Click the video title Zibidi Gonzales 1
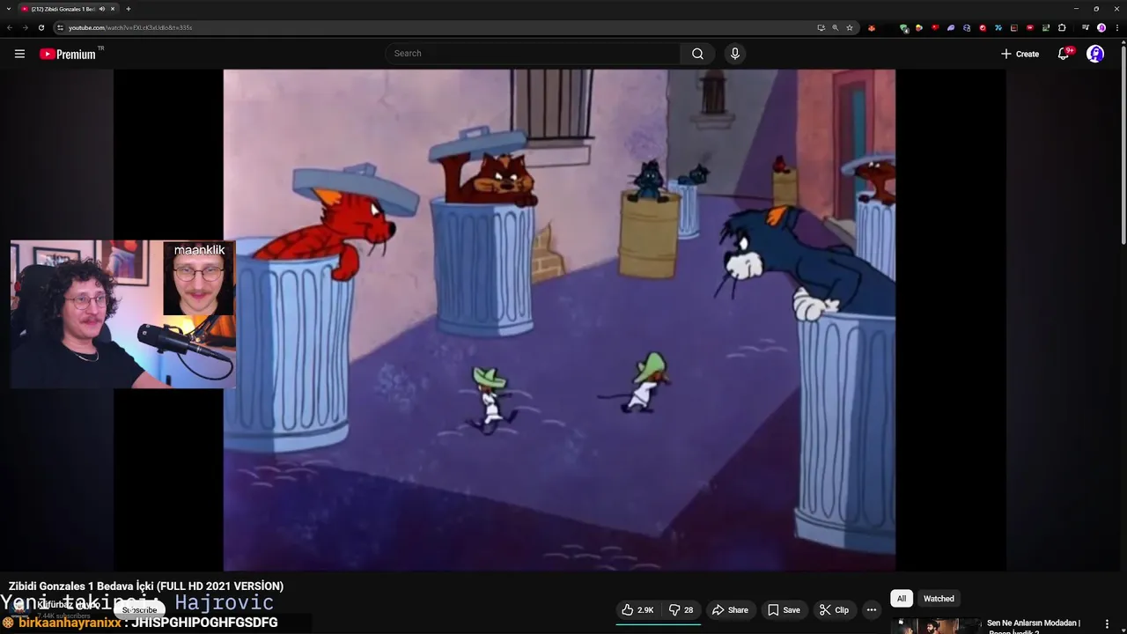The width and height of the screenshot is (1127, 634). pyautogui.click(x=146, y=586)
